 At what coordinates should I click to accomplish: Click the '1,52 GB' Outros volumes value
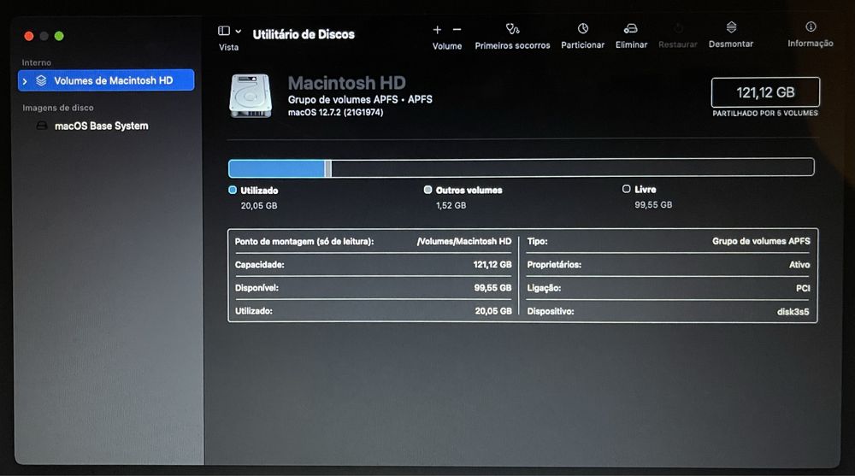click(451, 206)
